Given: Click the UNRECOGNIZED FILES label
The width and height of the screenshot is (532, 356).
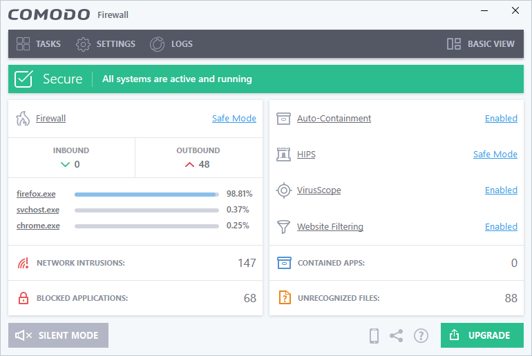Looking at the screenshot, I should 339,298.
